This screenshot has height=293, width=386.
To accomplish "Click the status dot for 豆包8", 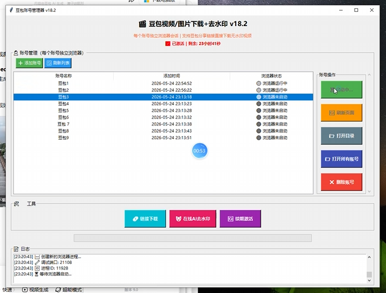I will click(x=259, y=131).
